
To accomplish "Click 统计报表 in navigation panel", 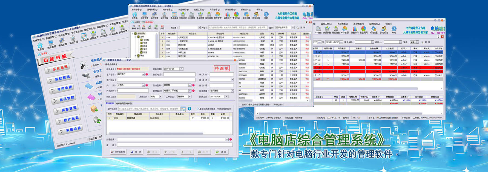I will pos(68,120).
